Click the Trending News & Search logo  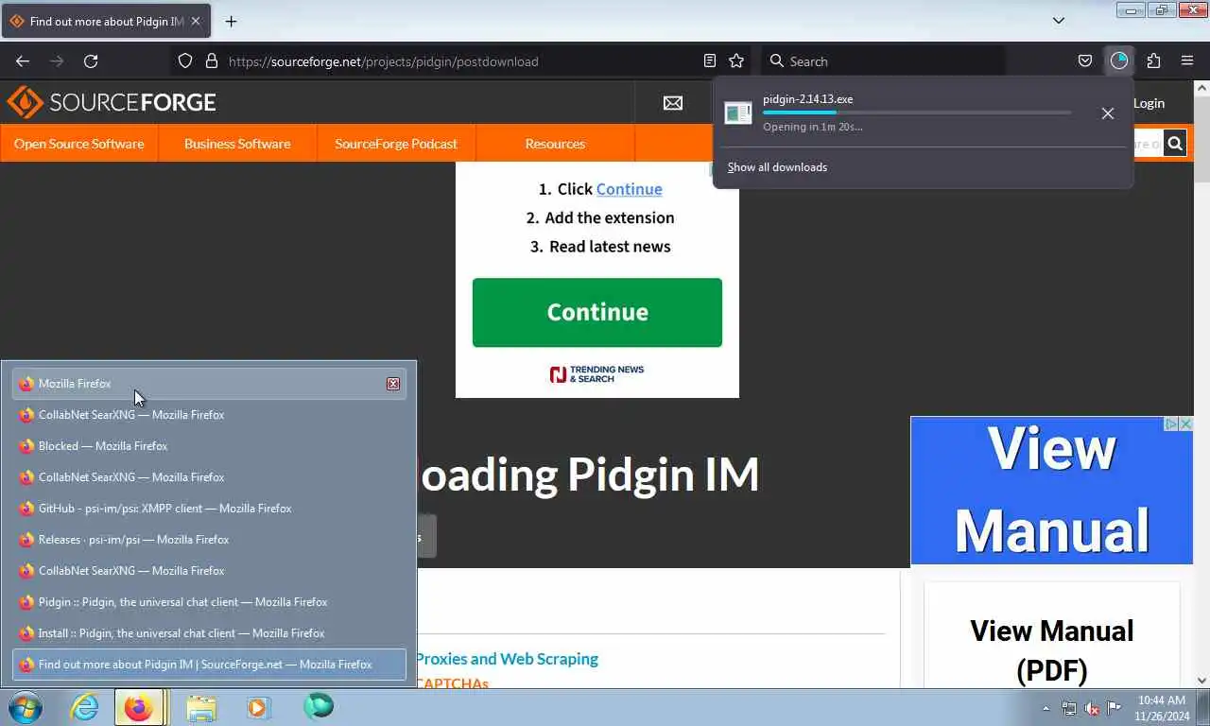coord(597,374)
